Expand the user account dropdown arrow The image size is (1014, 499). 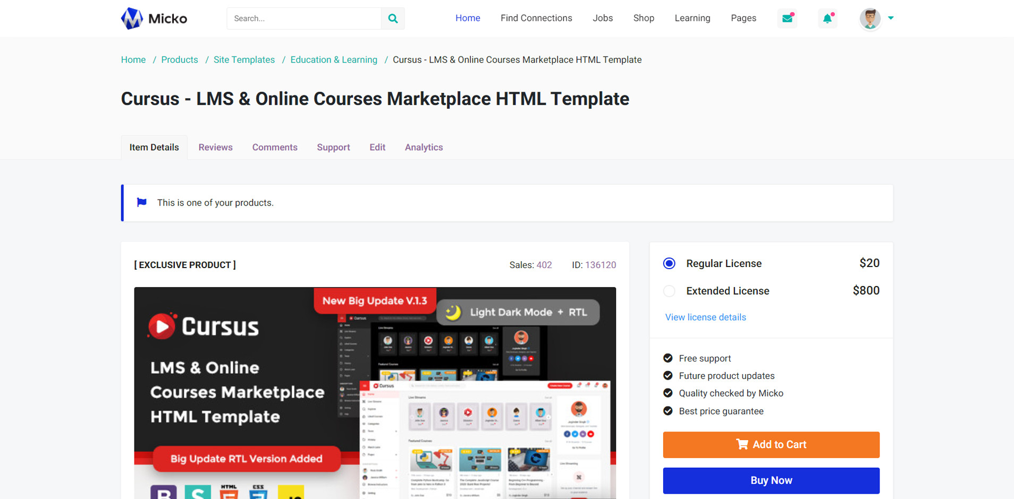891,18
